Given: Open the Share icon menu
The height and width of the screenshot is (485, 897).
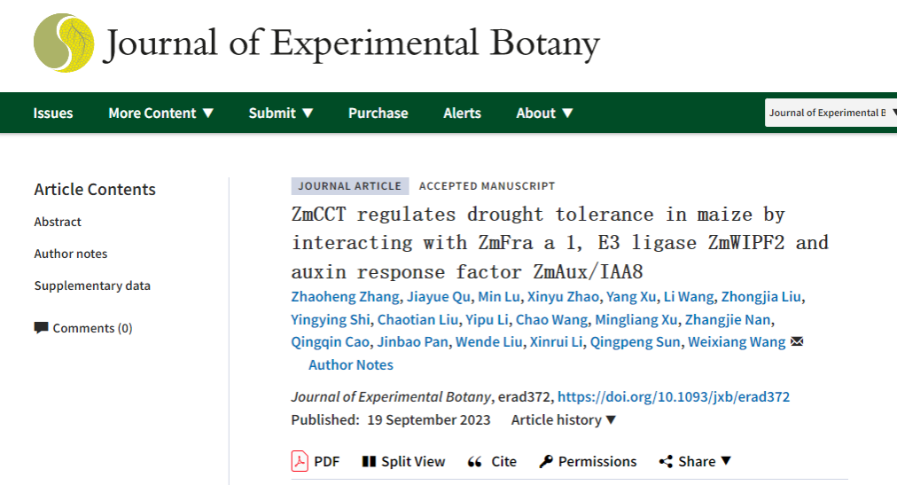Looking at the screenshot, I should pos(666,462).
